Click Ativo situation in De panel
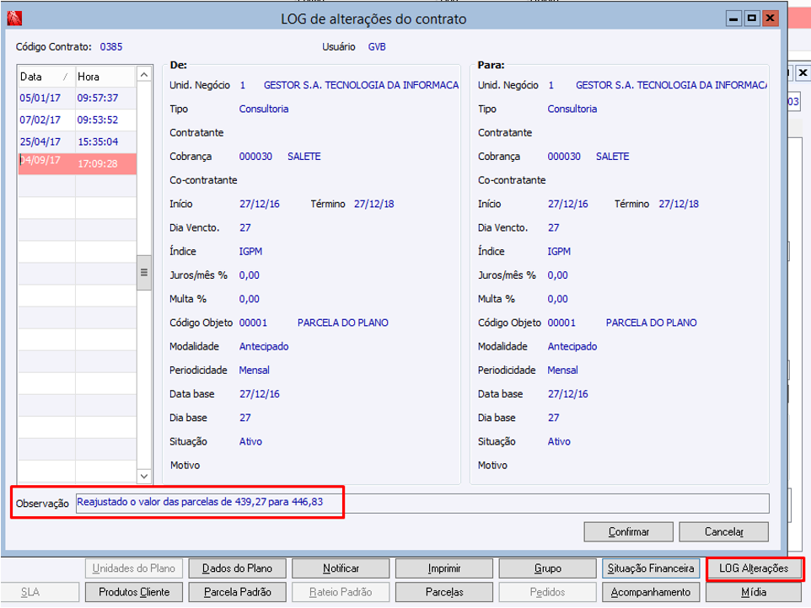Image resolution: width=811 pixels, height=608 pixels. click(x=251, y=441)
